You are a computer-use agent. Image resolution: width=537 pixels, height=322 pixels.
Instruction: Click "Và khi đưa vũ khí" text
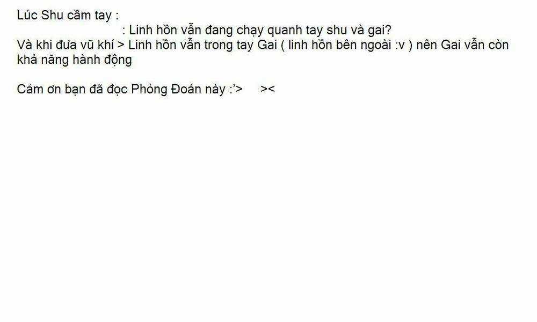point(65,45)
